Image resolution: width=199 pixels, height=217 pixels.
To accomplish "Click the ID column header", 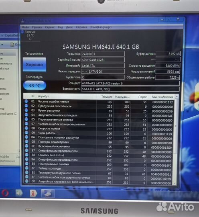I will coord(33,96).
